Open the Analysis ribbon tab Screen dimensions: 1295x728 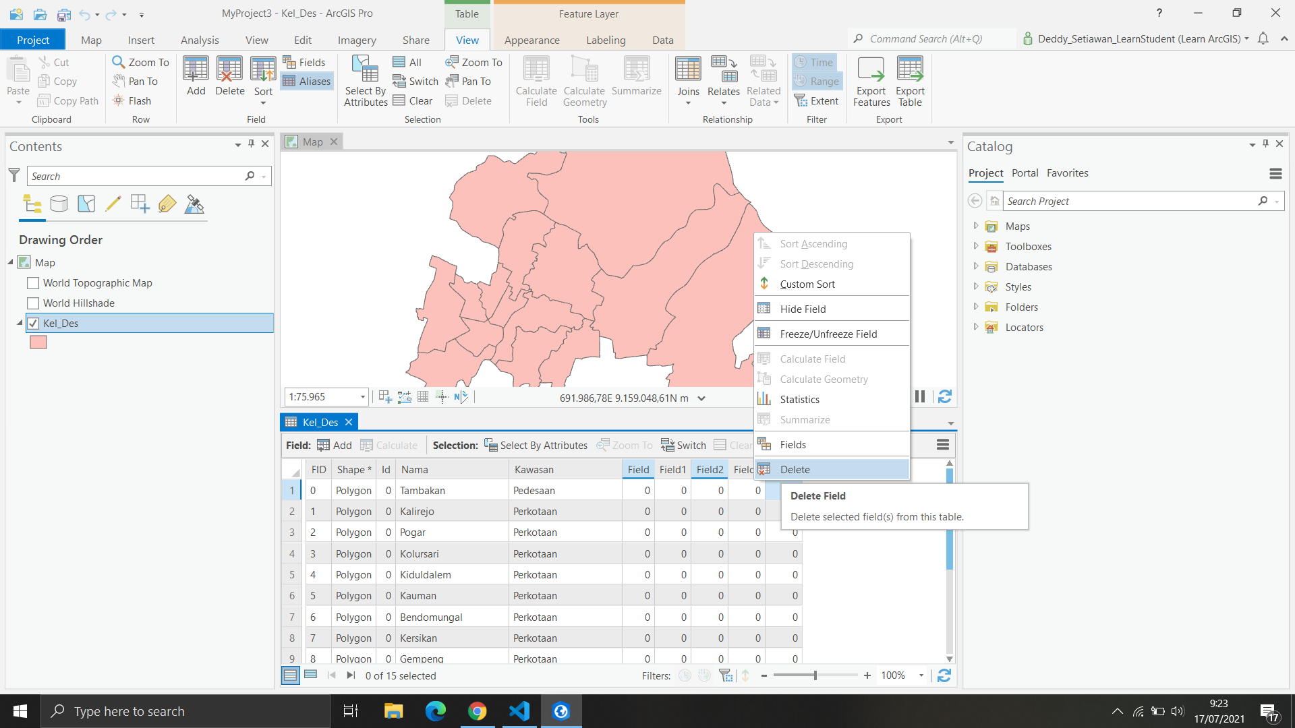point(200,40)
